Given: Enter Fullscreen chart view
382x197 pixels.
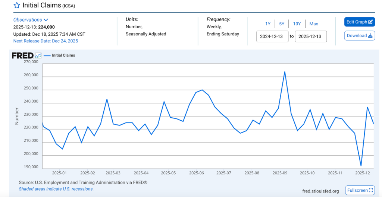Looking at the screenshot, I should 360,190.
